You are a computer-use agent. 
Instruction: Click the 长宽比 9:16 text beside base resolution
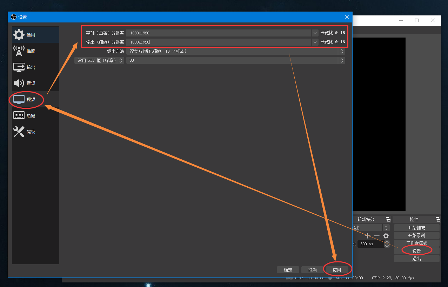(x=333, y=33)
